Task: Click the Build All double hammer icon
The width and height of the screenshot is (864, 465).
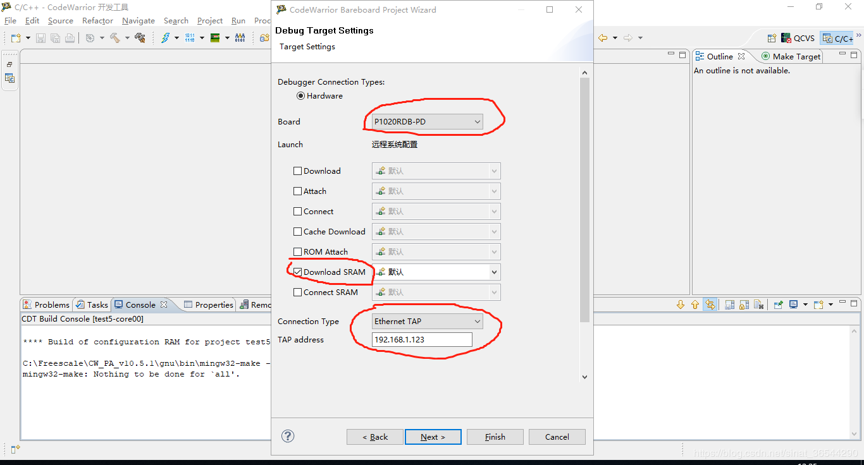Action: point(140,38)
